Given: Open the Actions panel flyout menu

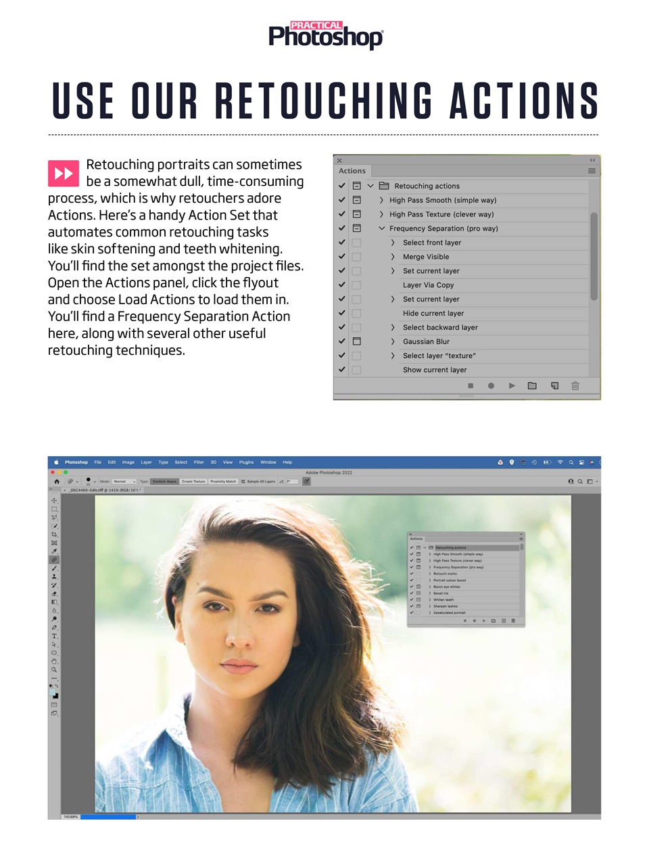Looking at the screenshot, I should (592, 171).
